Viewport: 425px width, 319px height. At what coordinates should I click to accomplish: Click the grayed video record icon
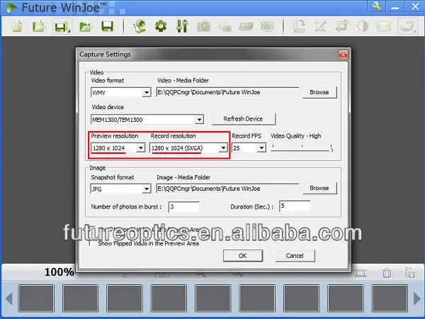click(246, 26)
